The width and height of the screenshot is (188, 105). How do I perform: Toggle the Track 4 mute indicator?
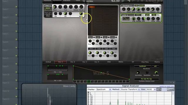pyautogui.click(x=16, y=31)
